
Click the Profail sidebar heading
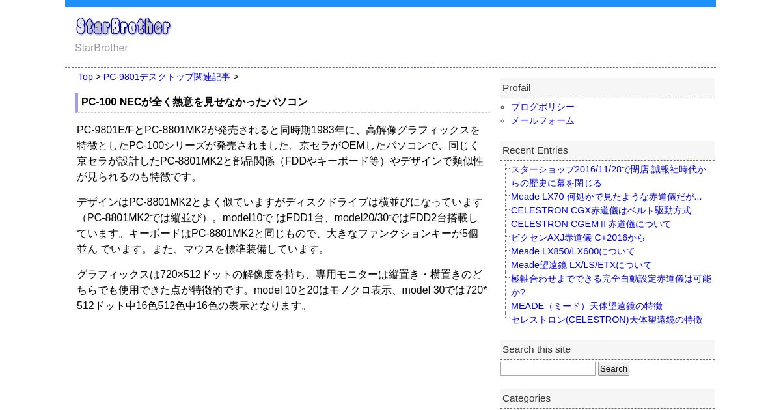[607, 88]
